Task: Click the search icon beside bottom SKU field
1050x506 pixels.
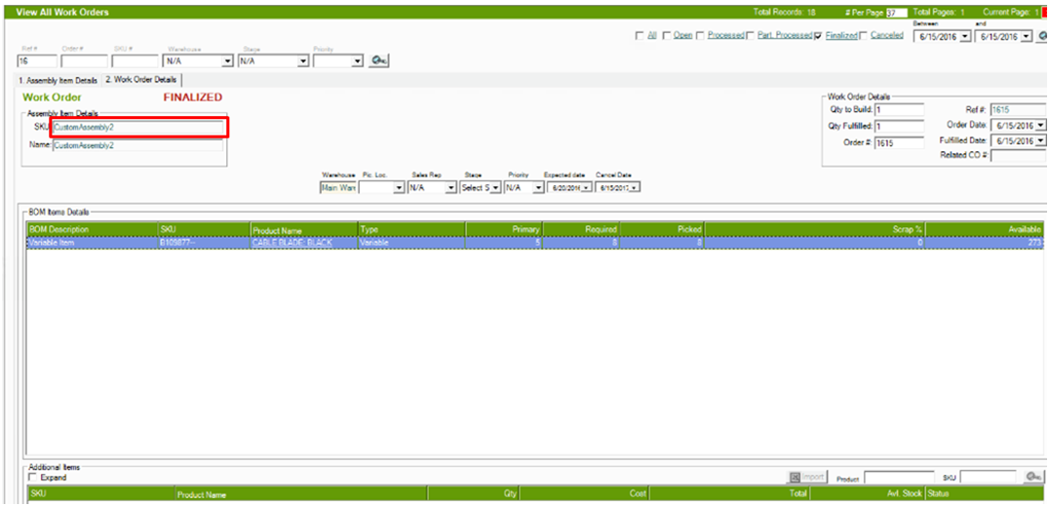Action: pos(1033,477)
